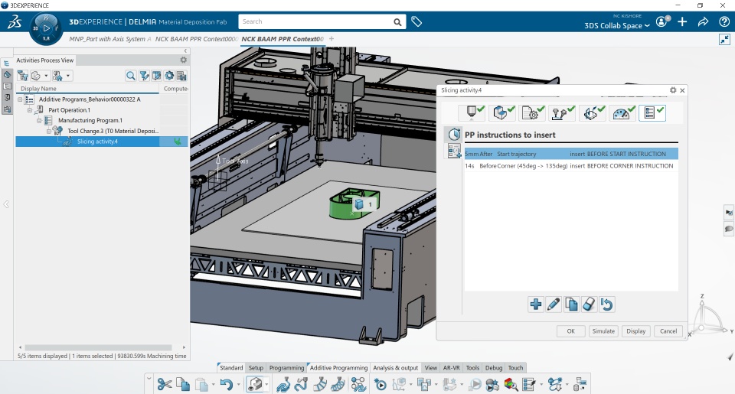Click the Undo arrow in bottom toolbar

227,385
